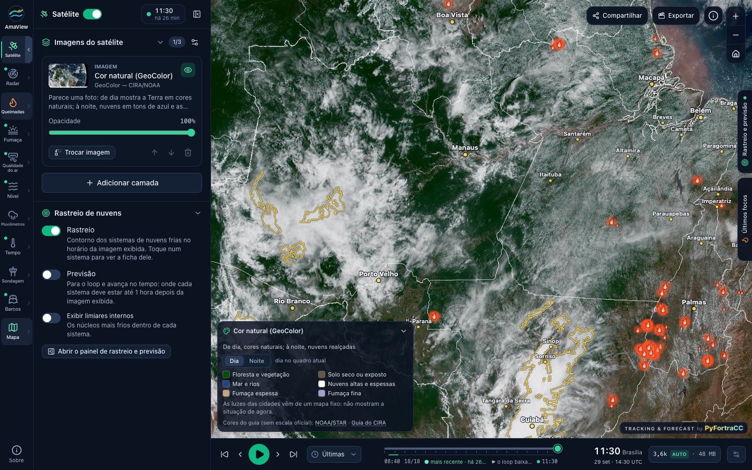The height and width of the screenshot is (470, 752).
Task: Open the Mapa section
Action: click(13, 331)
